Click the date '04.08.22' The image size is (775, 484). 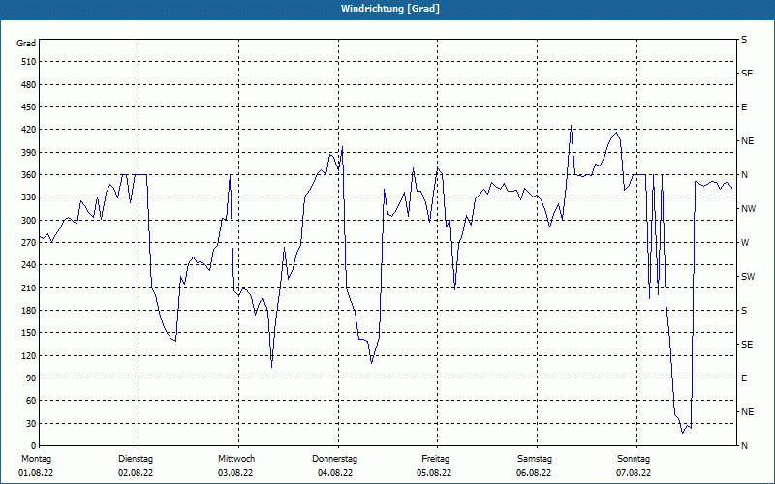pos(335,473)
